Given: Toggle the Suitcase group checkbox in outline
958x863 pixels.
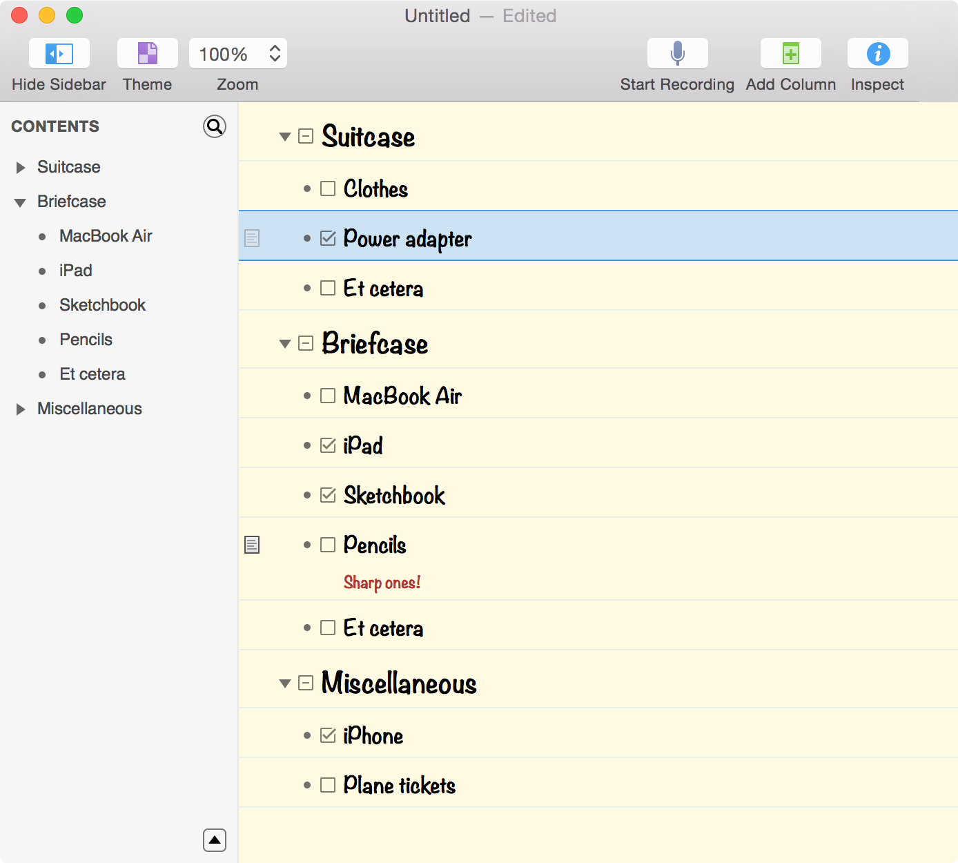Looking at the screenshot, I should point(306,136).
